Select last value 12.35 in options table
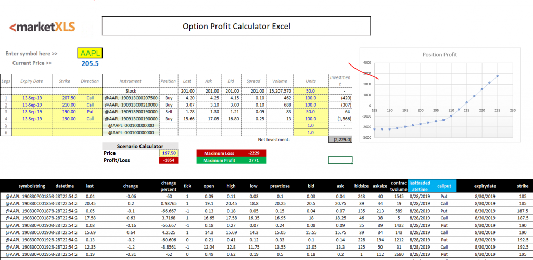 [90, 248]
